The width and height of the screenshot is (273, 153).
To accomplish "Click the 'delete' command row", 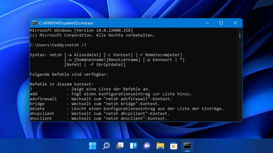I will click(x=127, y=109).
